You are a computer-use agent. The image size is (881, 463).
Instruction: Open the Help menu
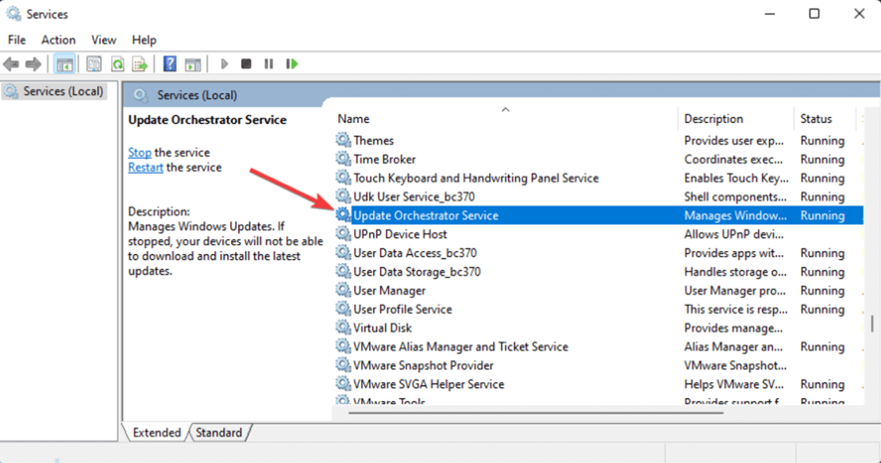(144, 40)
